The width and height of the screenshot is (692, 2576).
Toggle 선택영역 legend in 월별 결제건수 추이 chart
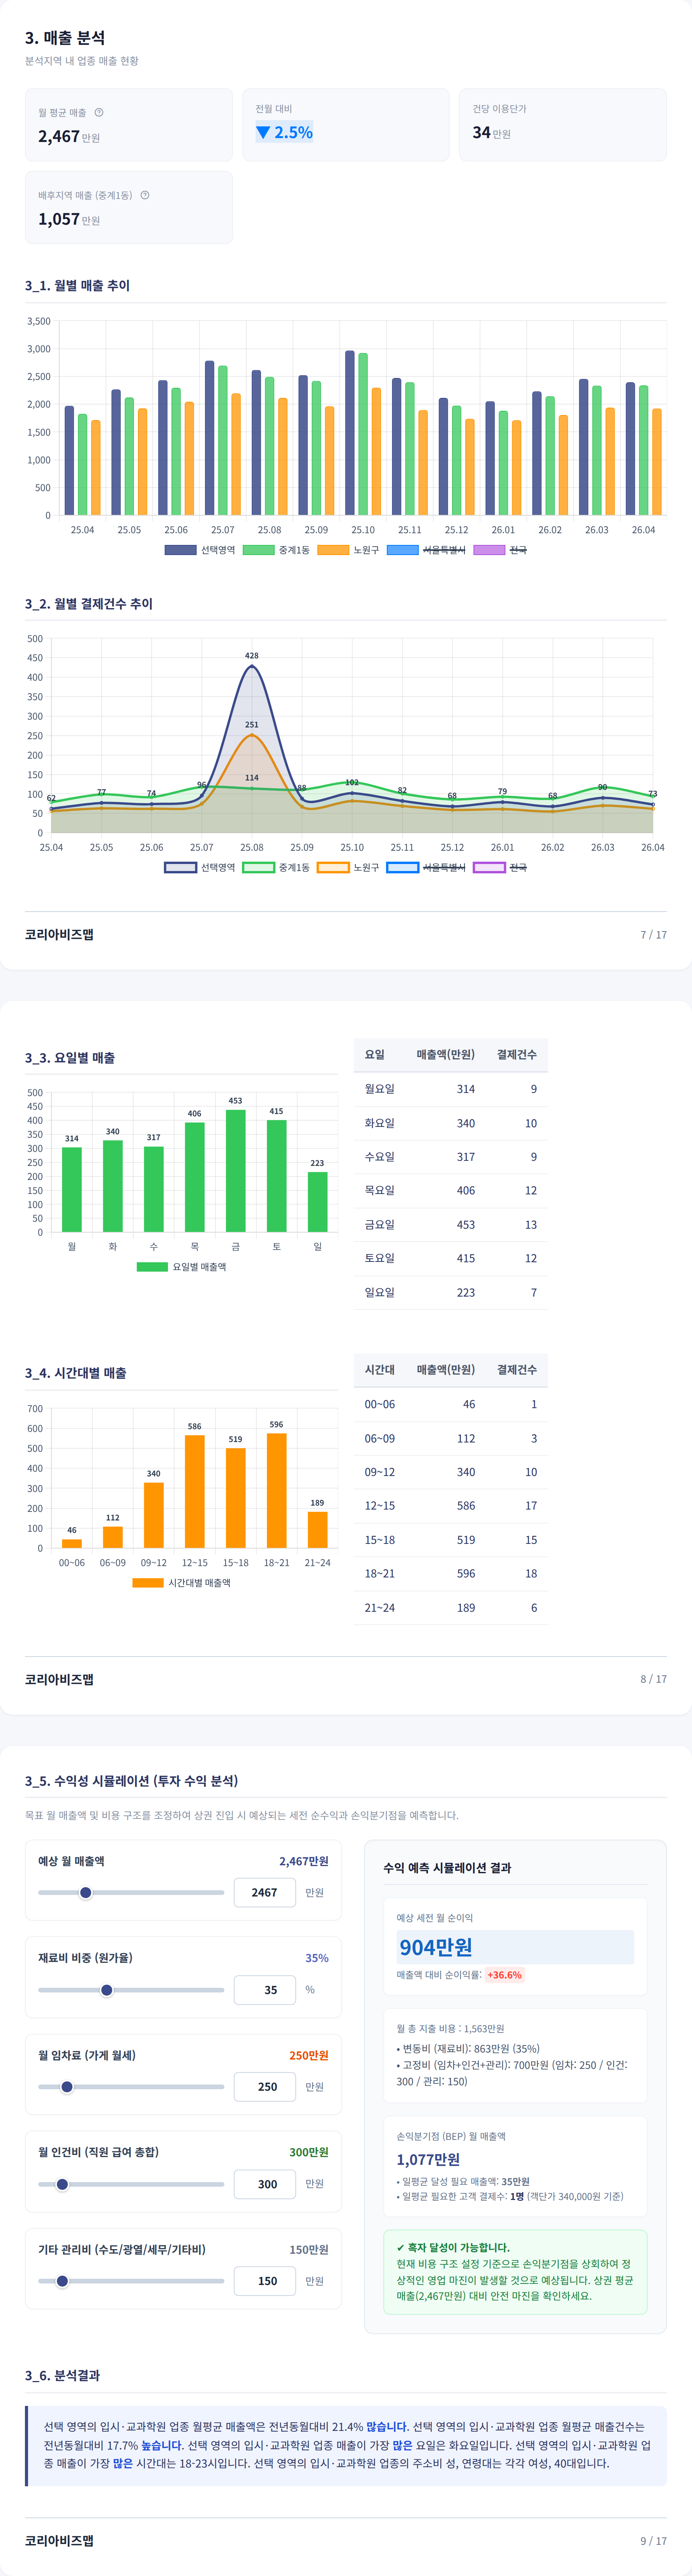[200, 867]
